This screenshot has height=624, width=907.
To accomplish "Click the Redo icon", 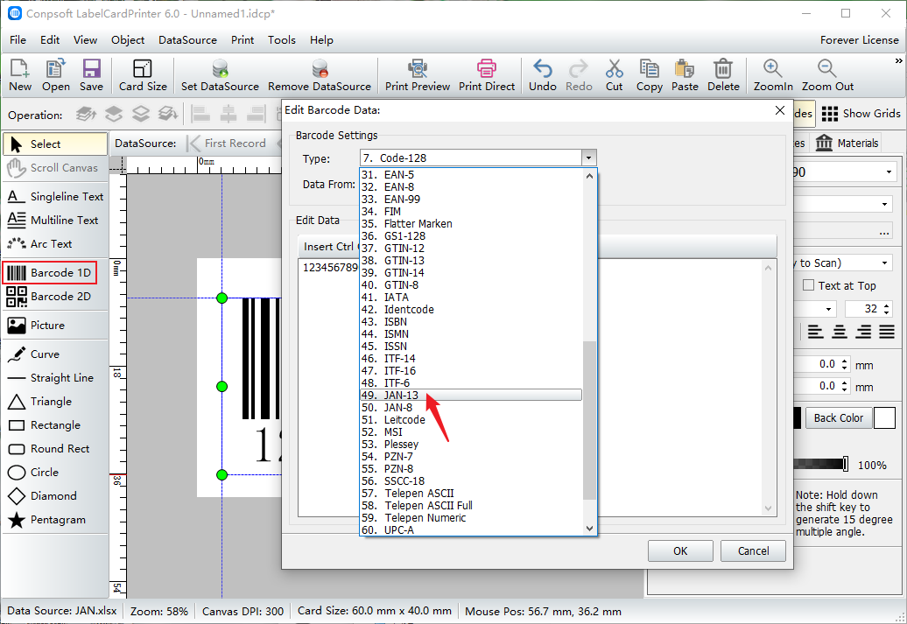I will click(x=579, y=75).
